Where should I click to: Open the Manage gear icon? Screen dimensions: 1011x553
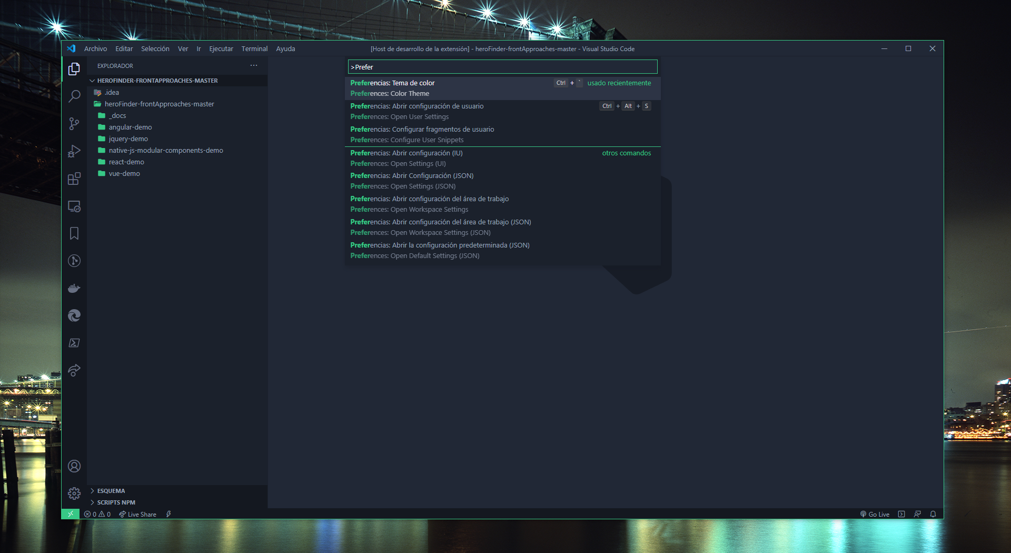coord(74,493)
